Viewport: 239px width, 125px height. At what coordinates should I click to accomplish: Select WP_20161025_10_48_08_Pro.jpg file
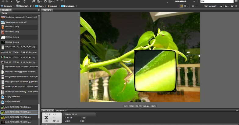19,47
